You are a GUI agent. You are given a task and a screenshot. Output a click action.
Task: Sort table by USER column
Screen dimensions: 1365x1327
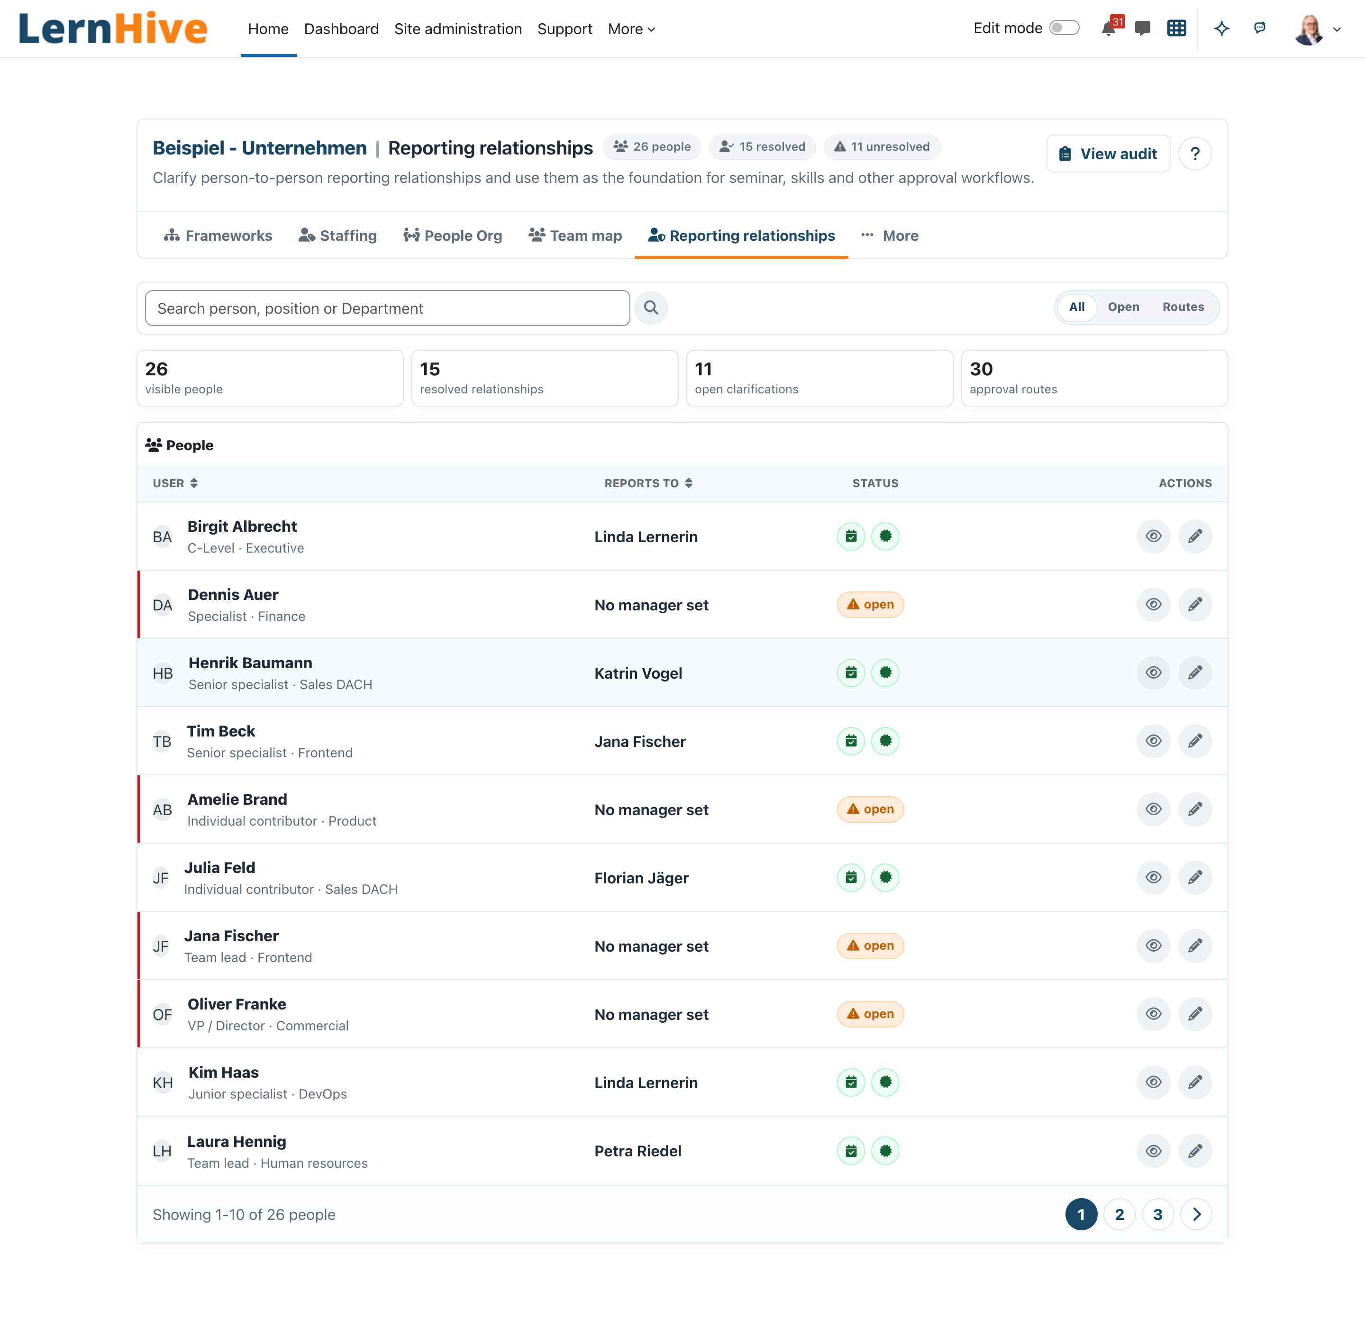(175, 483)
